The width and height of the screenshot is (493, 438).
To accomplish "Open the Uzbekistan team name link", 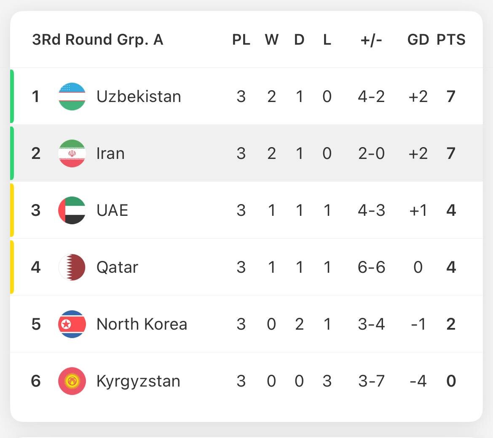I will (139, 97).
